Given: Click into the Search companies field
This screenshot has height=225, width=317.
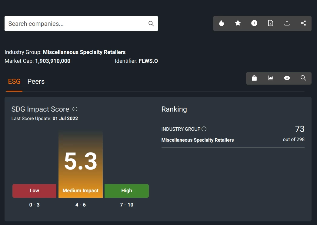Looking at the screenshot, I should coord(76,24).
